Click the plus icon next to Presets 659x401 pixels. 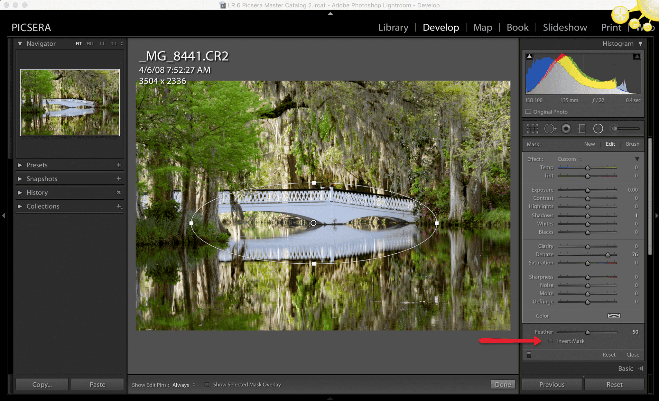119,165
